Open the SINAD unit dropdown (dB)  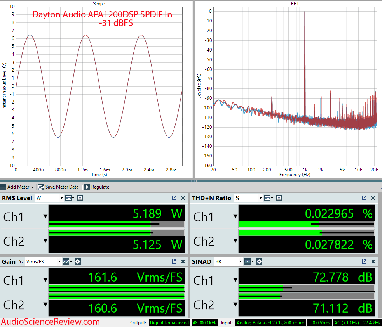[x=229, y=261]
